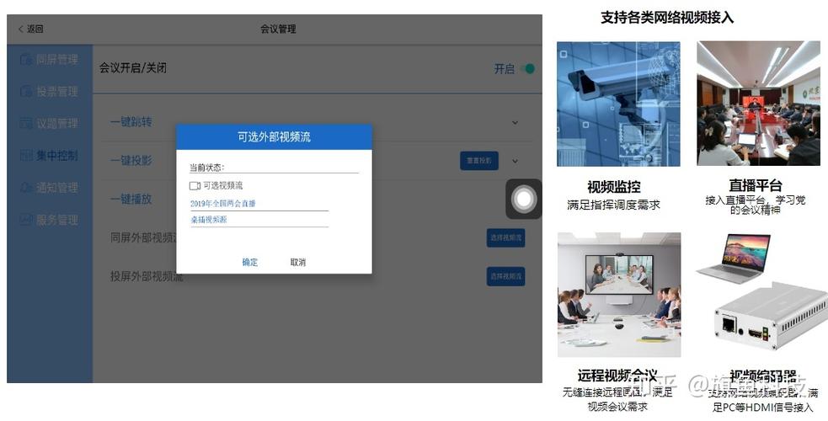The width and height of the screenshot is (828, 421).
Task: Confirm the dialog with 确定
Action: pyautogui.click(x=250, y=262)
